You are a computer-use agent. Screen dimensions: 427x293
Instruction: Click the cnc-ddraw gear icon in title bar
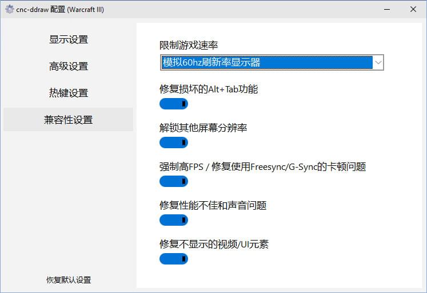9,10
